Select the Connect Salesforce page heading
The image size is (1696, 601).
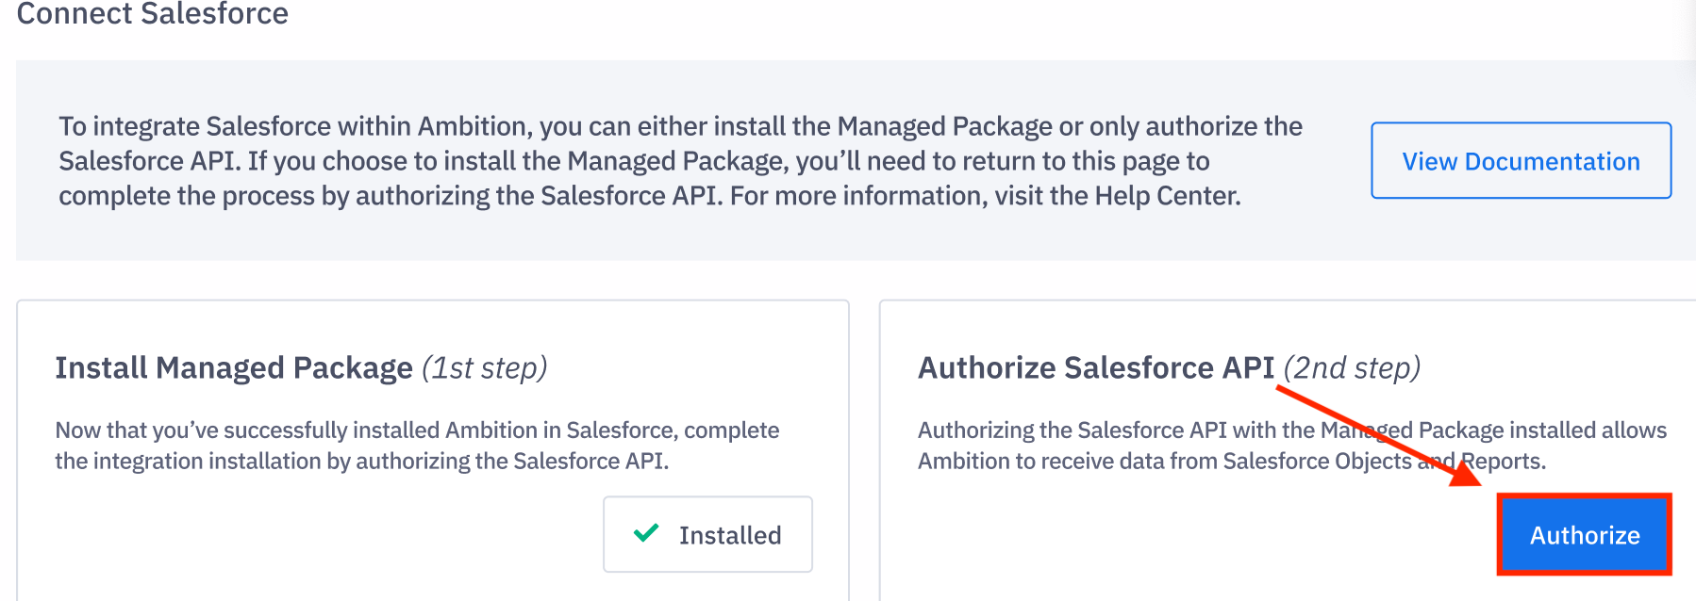click(153, 14)
